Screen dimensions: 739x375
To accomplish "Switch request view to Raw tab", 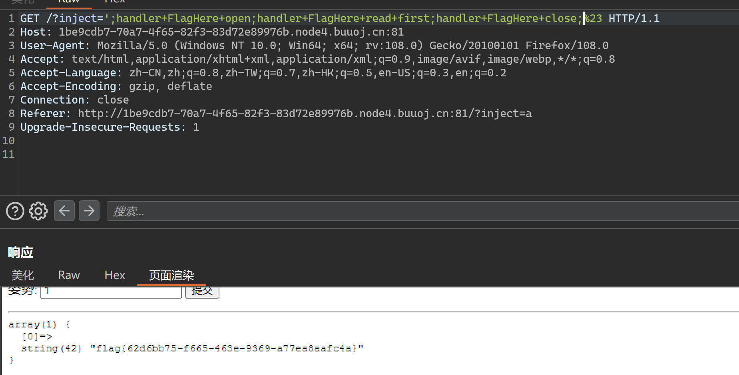I will point(69,2).
